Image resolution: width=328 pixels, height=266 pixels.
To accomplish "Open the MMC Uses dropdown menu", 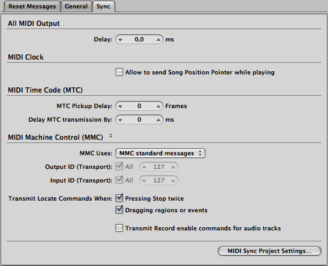I will tap(160, 153).
